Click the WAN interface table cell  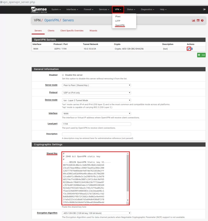(36, 49)
